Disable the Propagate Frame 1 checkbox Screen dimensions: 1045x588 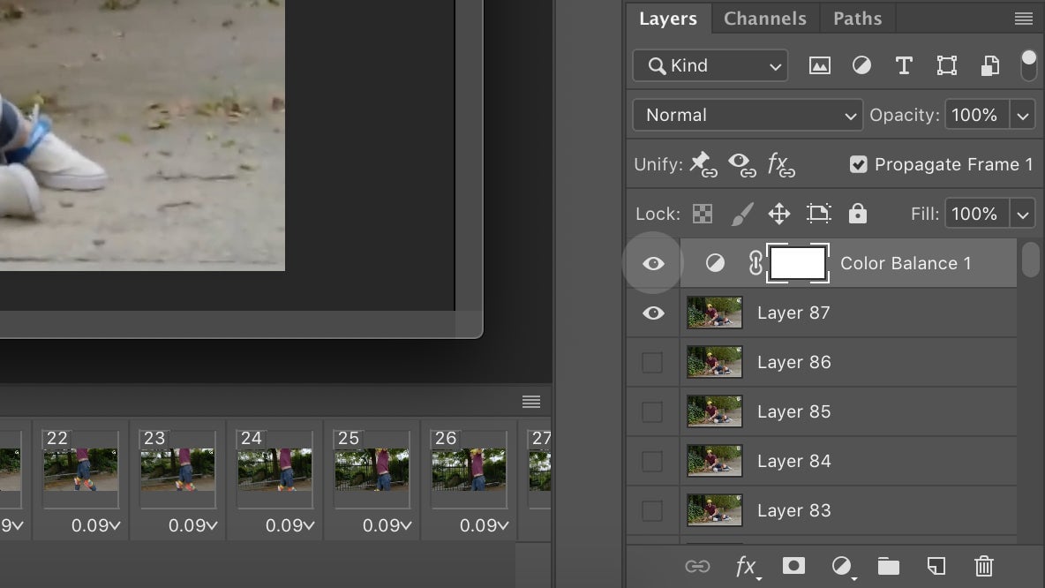[858, 164]
